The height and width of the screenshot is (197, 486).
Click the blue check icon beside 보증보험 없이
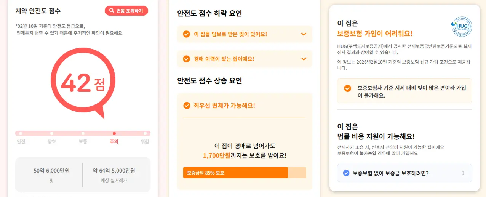(x=346, y=173)
